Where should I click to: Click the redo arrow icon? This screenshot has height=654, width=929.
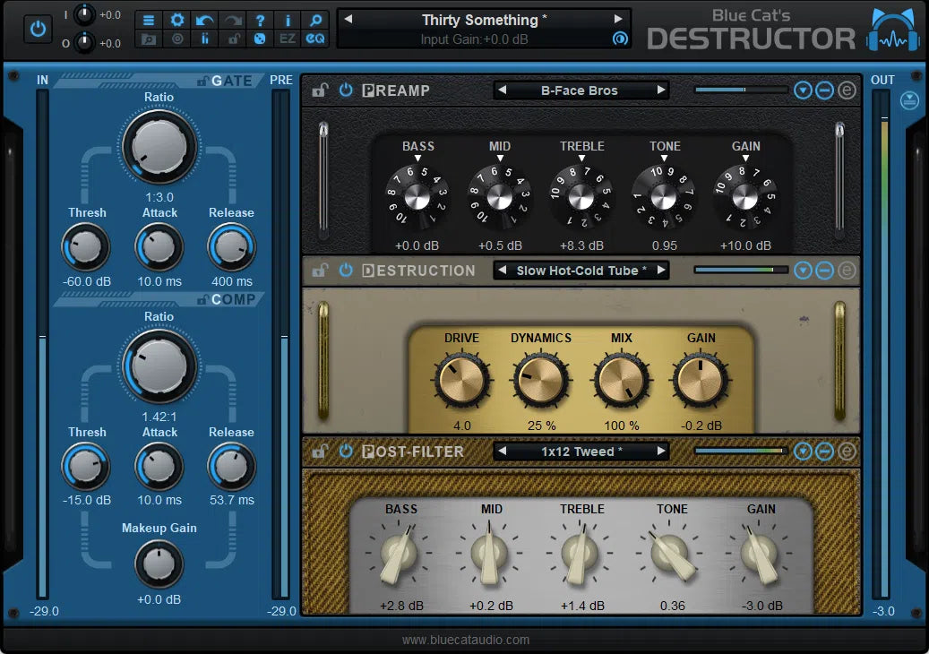coord(232,21)
